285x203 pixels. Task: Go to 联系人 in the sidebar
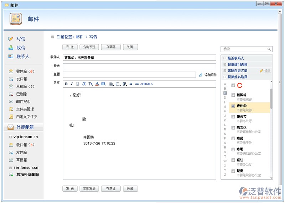(22, 57)
